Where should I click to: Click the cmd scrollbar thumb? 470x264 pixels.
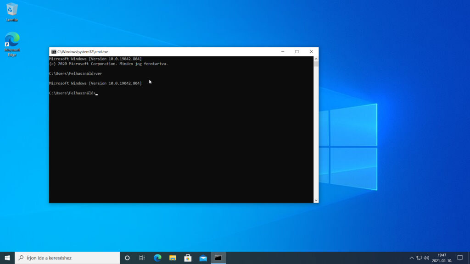click(316, 64)
